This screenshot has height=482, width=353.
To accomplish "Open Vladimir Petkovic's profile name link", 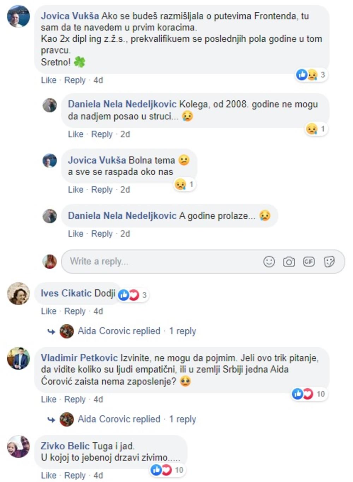I will [x=79, y=358].
